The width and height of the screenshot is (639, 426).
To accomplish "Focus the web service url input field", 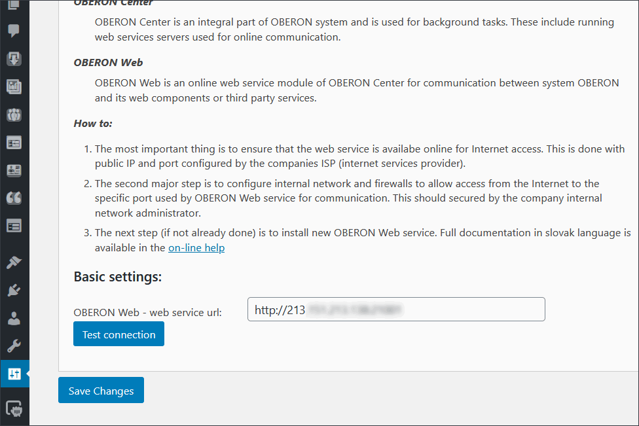I will tap(396, 310).
